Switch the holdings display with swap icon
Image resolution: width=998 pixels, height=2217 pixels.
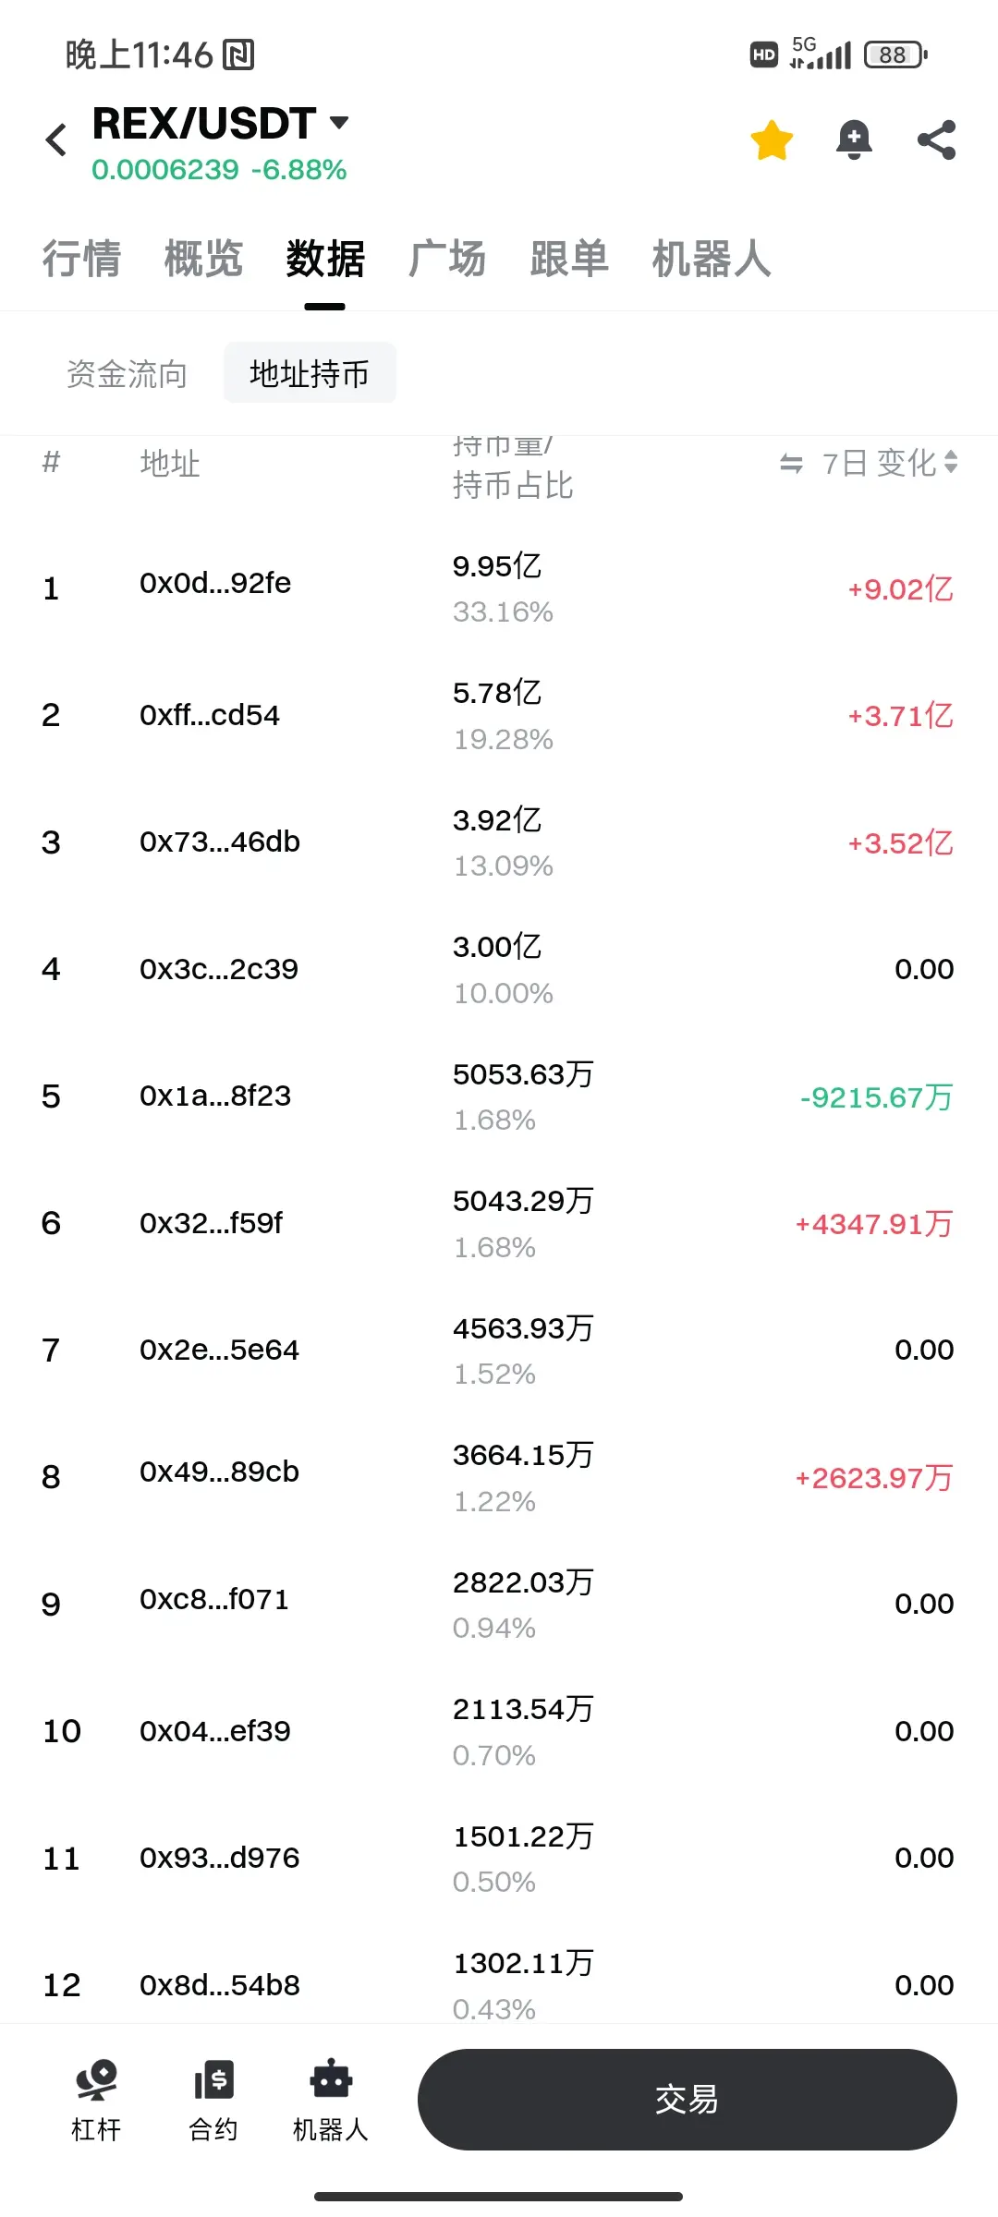pos(791,463)
